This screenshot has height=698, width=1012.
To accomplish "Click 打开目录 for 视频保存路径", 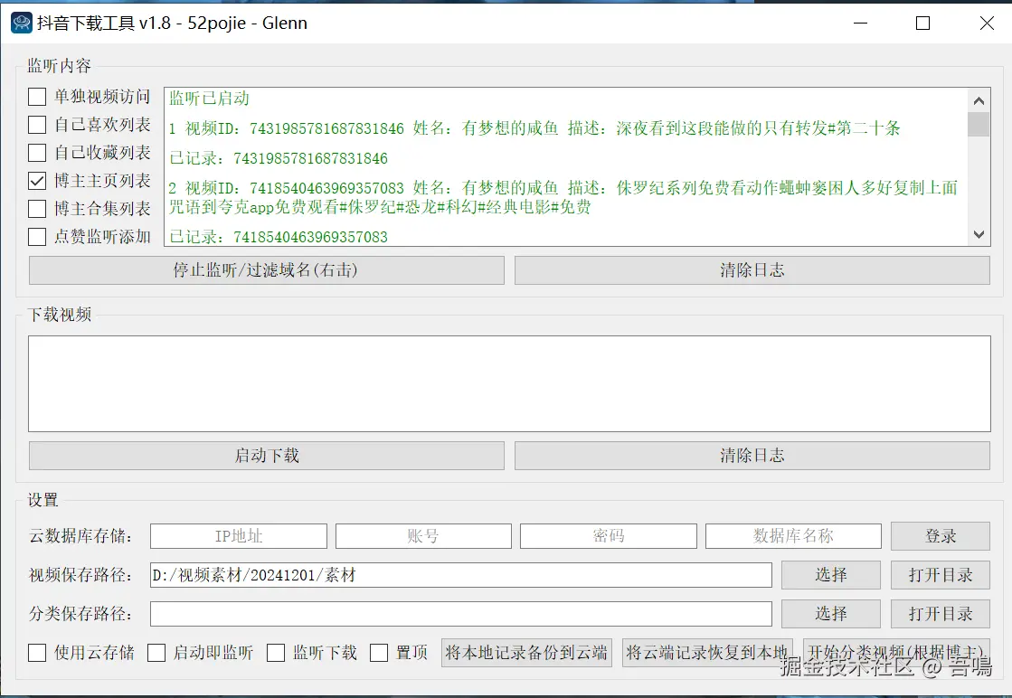I will (x=941, y=575).
